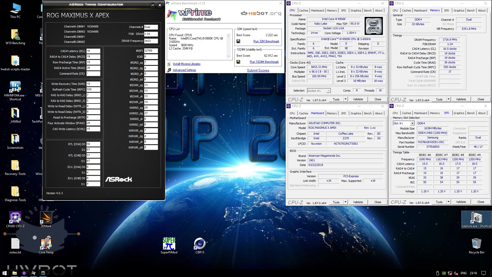The width and height of the screenshot is (492, 277).
Task: Click clock 23:16 in taskbar
Action: [x=473, y=273]
